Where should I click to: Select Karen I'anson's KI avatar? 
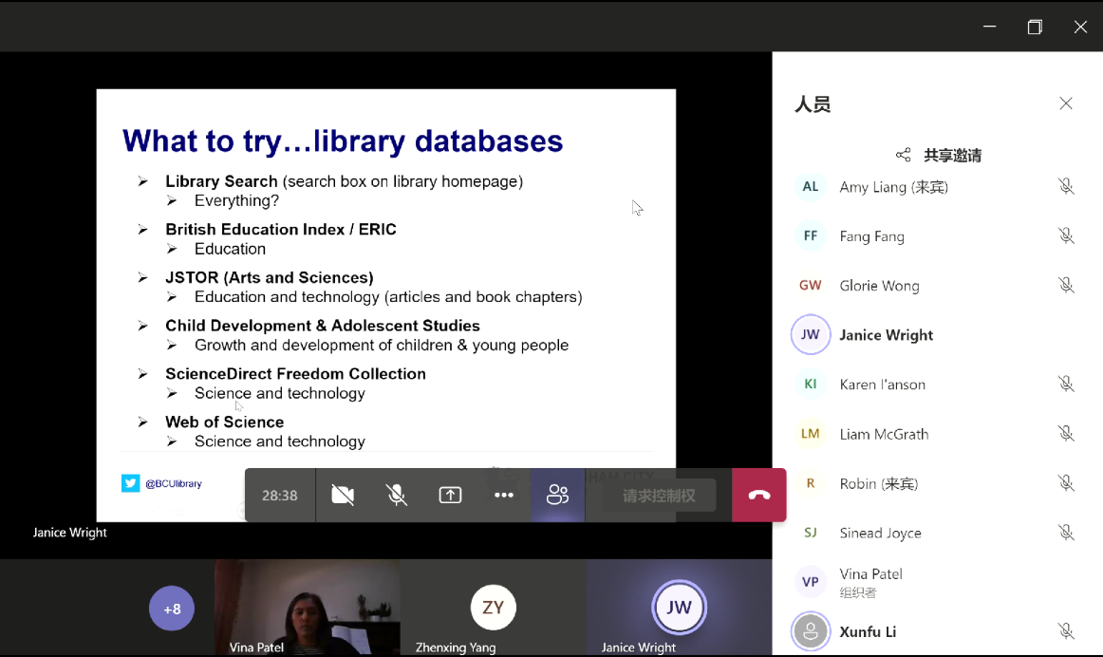[811, 385]
